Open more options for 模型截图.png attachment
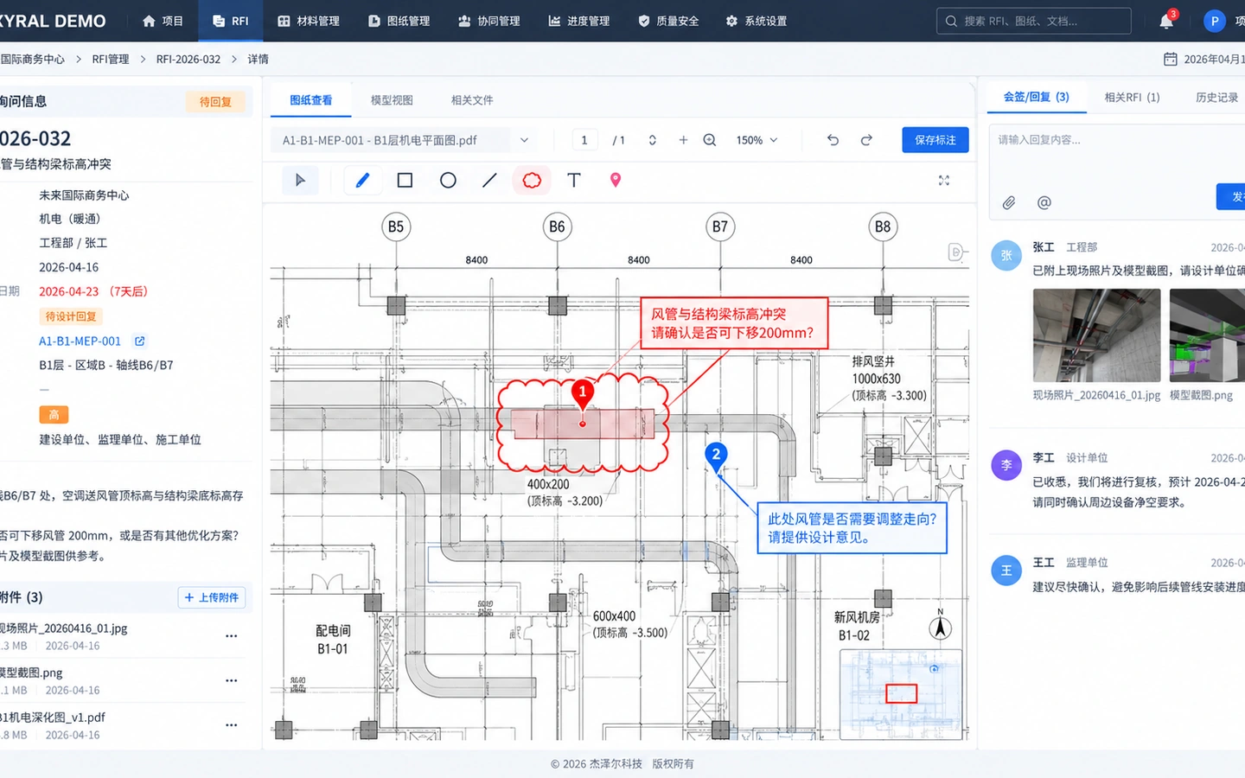The image size is (1245, 778). pos(231,680)
